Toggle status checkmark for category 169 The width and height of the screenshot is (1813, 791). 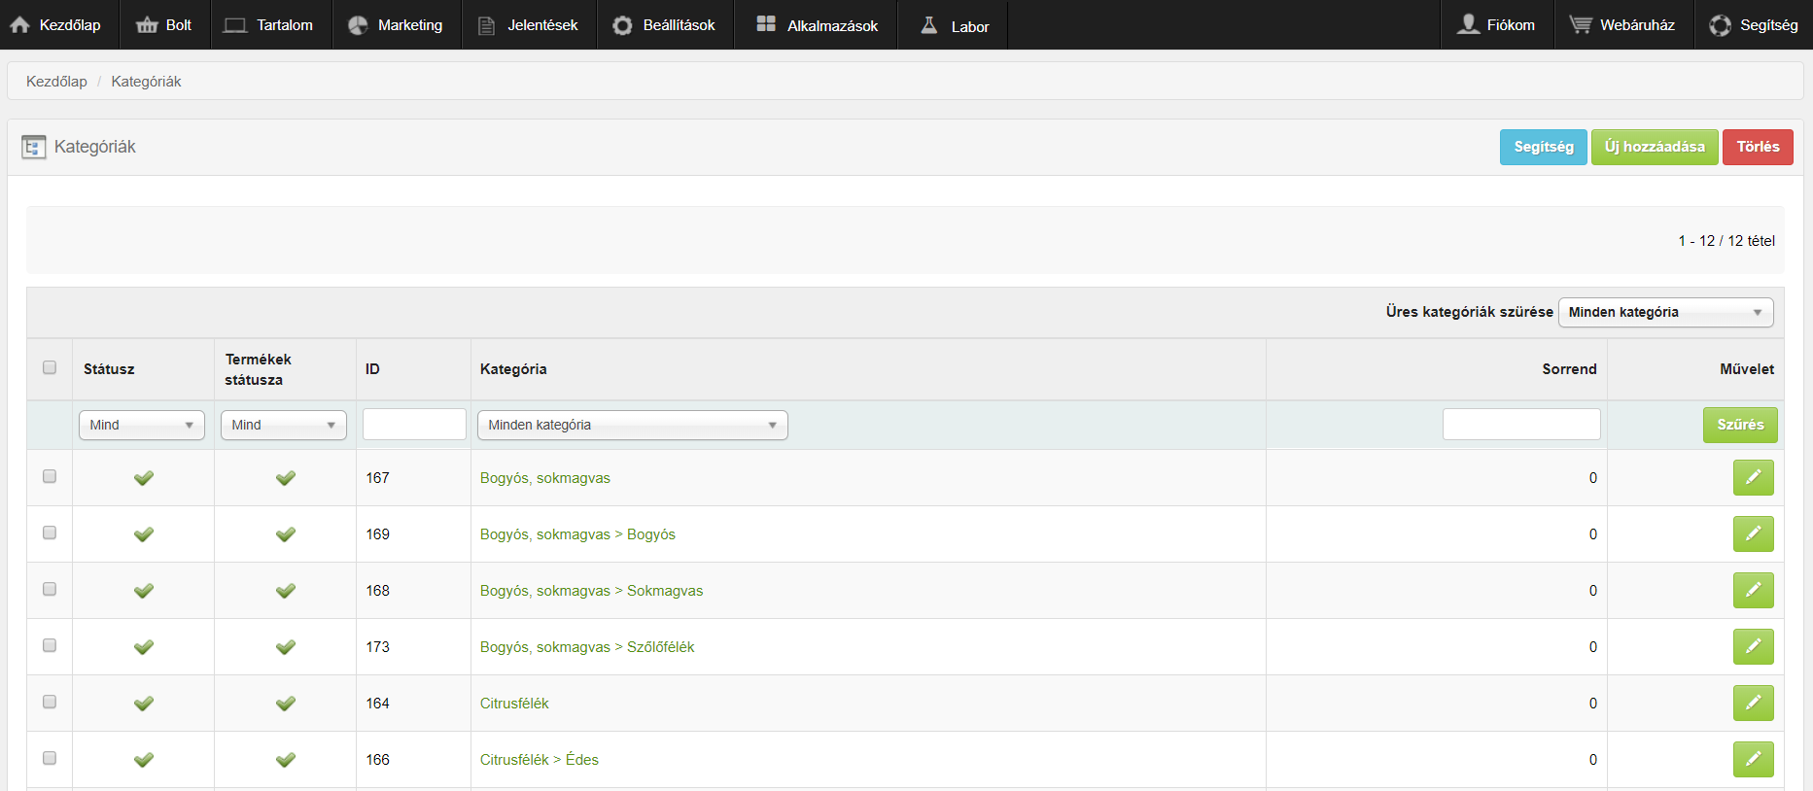144,534
